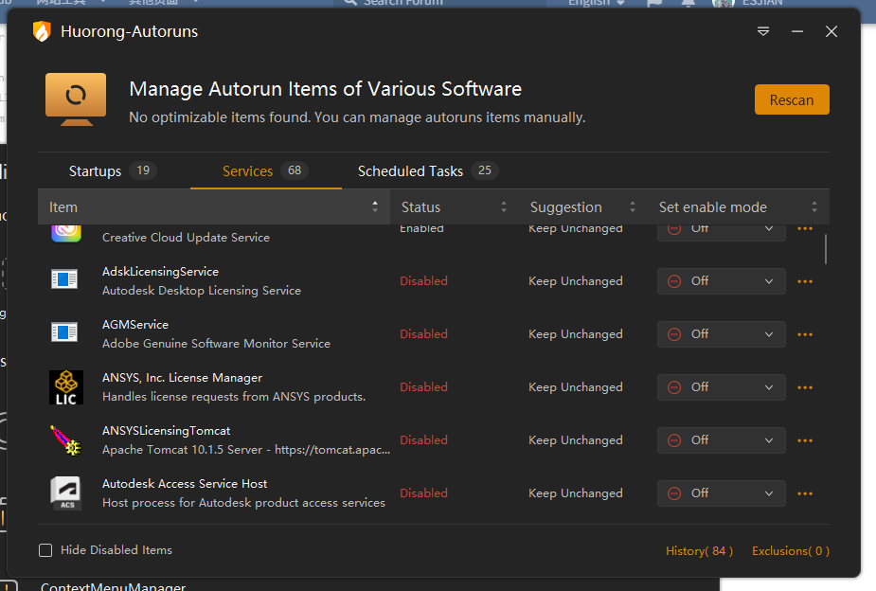Open enable mode dropdown for AdskLicensingService
The height and width of the screenshot is (591, 876).
point(722,281)
